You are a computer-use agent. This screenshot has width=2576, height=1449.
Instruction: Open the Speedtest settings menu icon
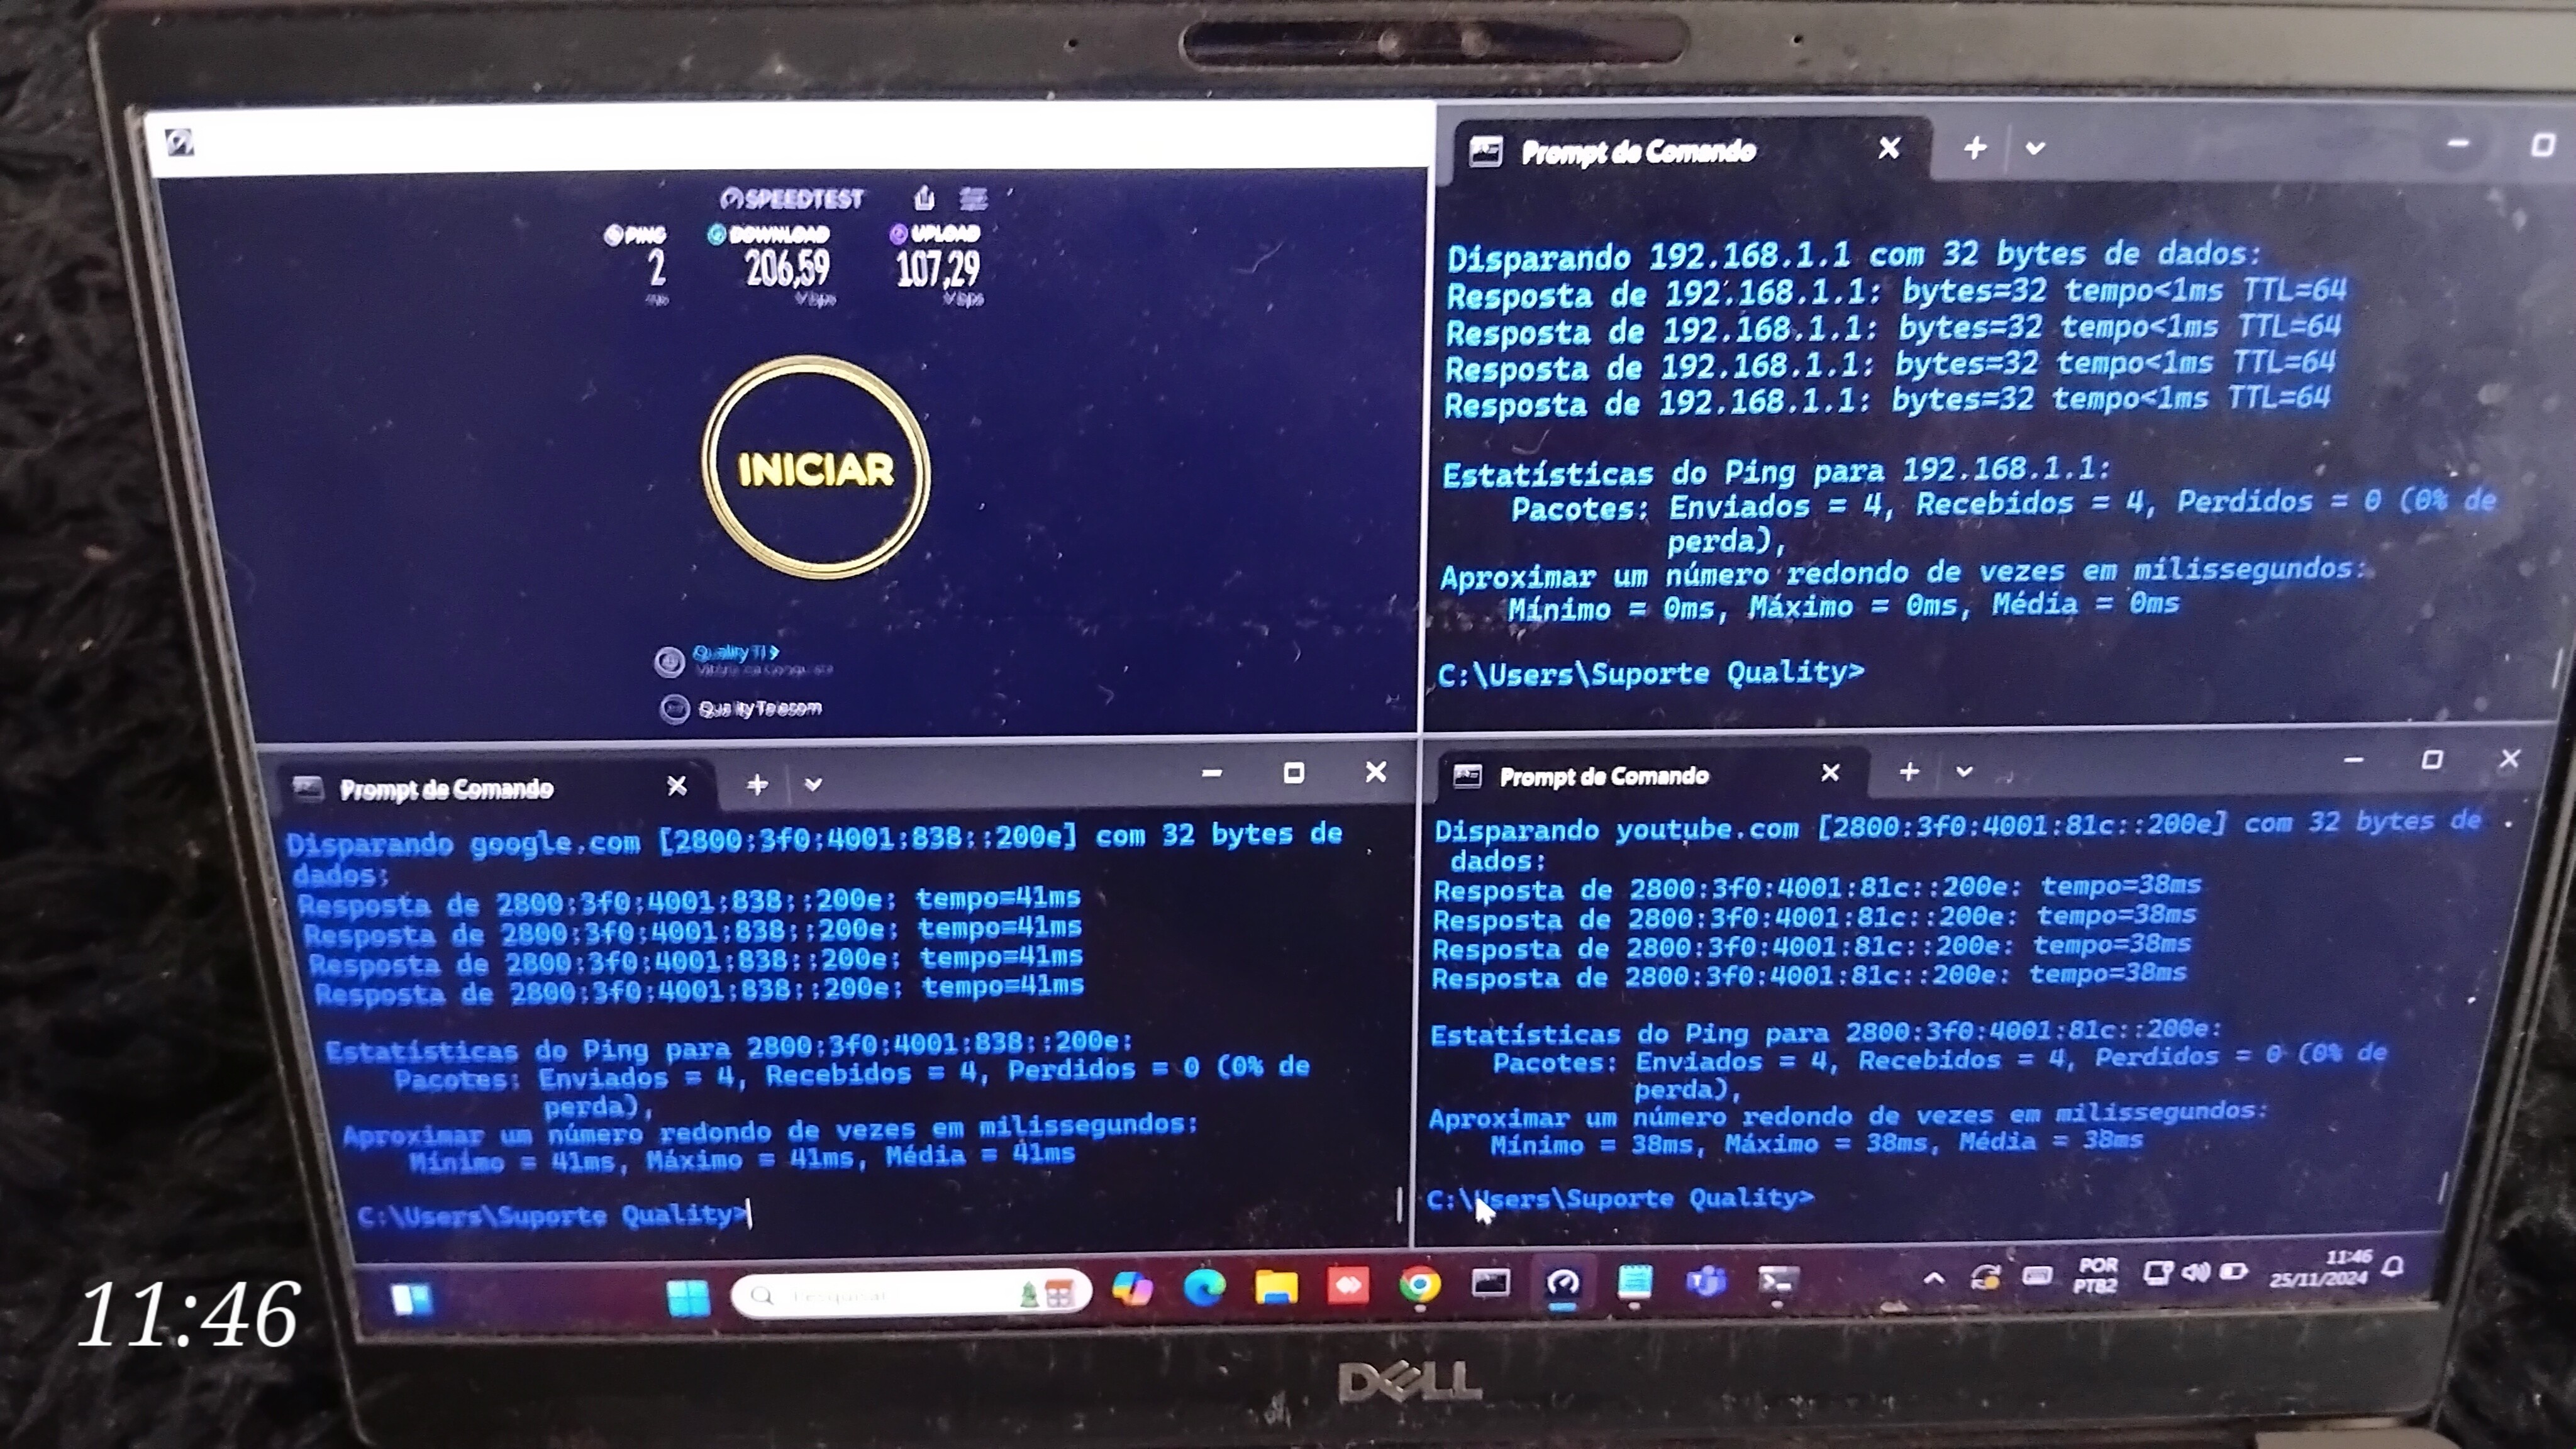973,199
